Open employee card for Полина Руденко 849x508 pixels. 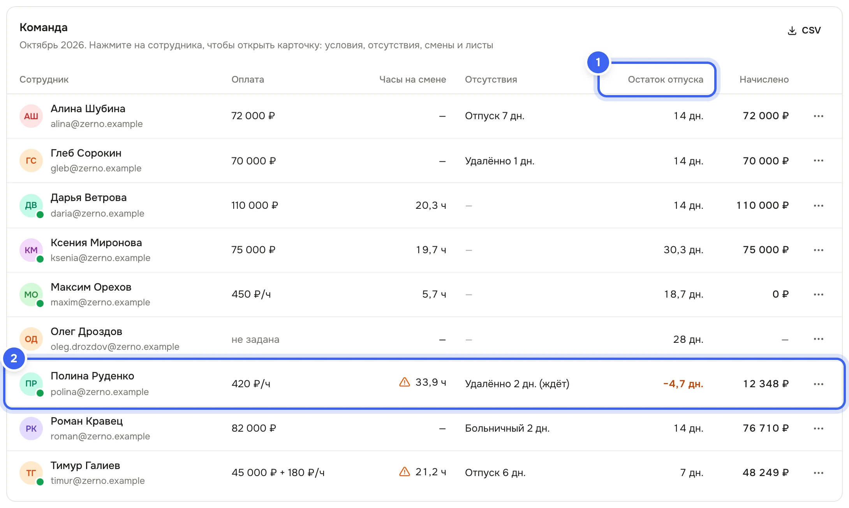424,384
